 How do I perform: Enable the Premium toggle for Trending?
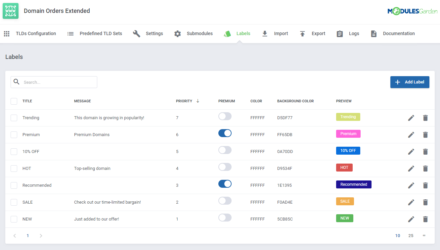click(225, 117)
